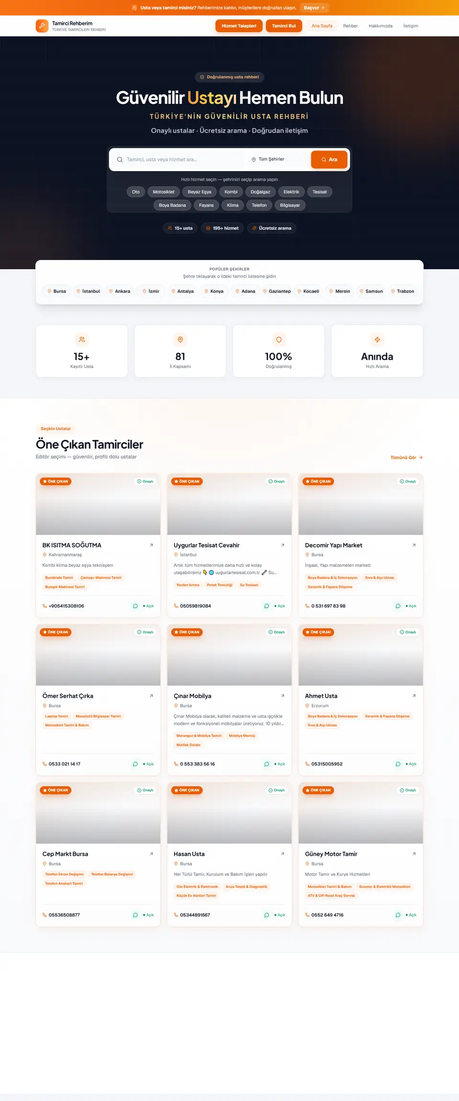
Task: Click chat icon beside 0 531 697 83 98
Action: (x=398, y=606)
